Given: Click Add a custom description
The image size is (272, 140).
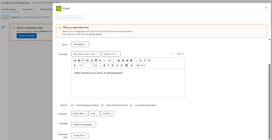Looking at the screenshot, I should tap(70, 17).
